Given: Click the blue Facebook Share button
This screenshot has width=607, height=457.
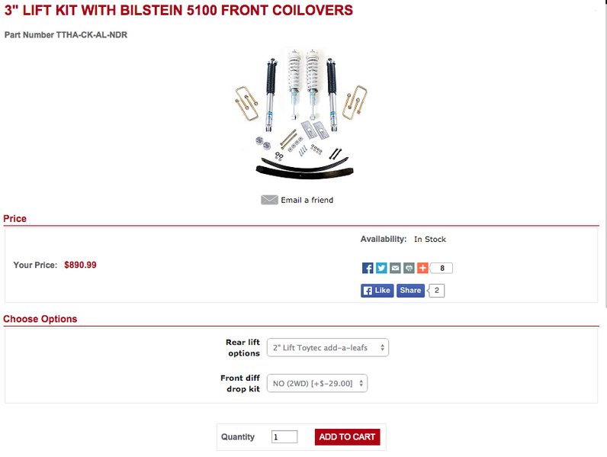Looking at the screenshot, I should click(x=410, y=291).
